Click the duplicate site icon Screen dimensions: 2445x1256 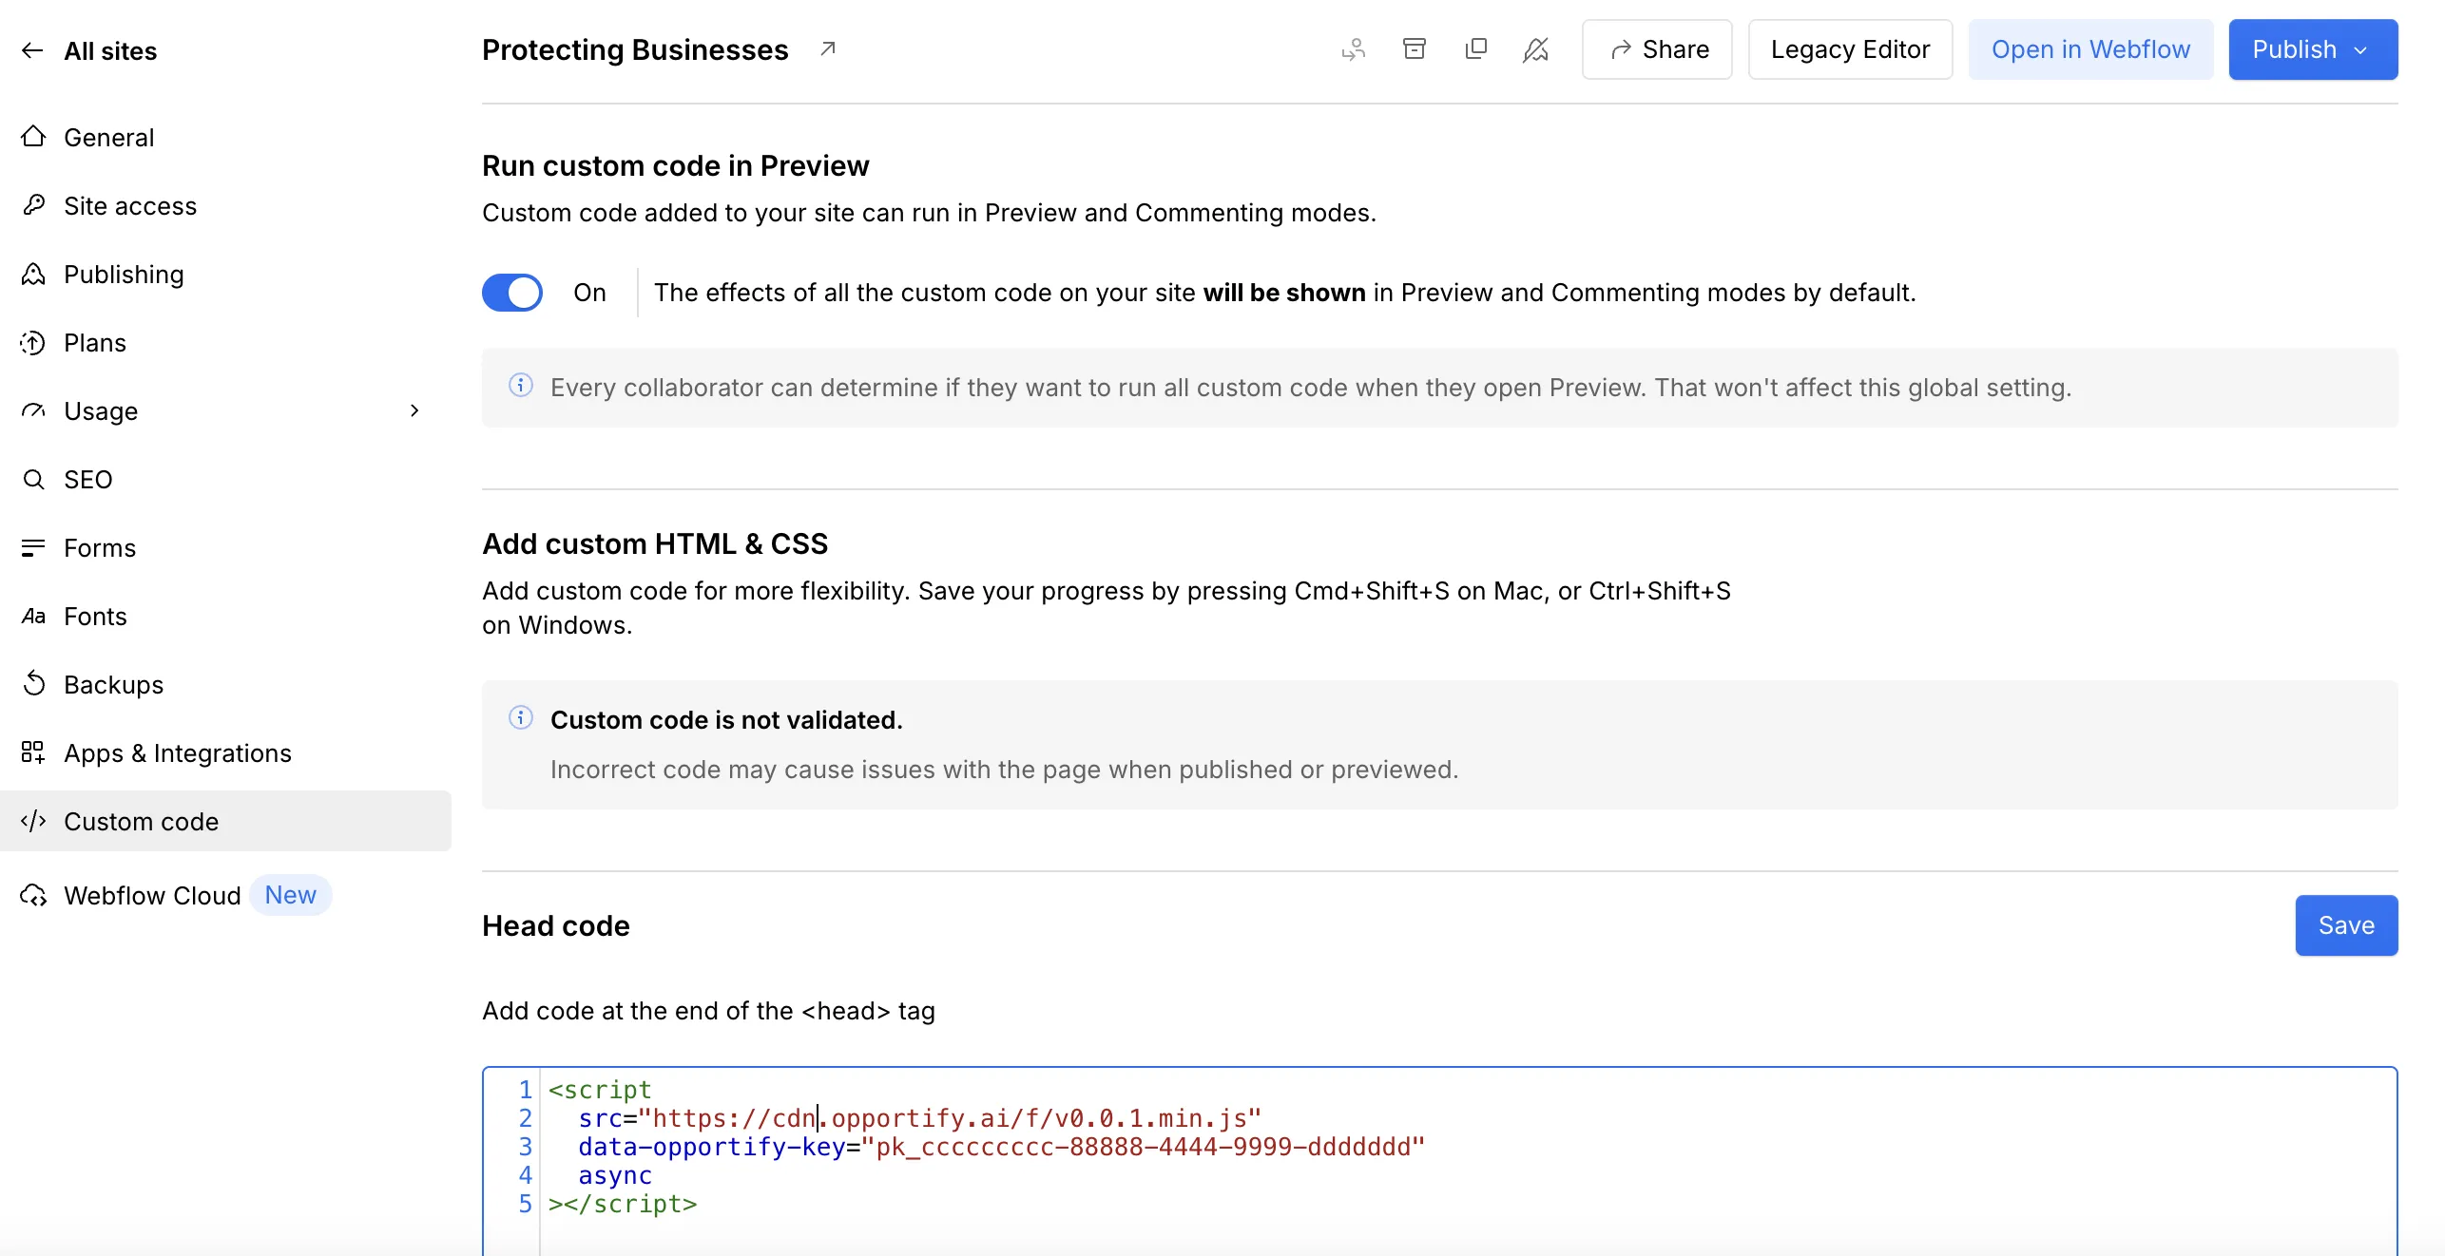pos(1475,48)
